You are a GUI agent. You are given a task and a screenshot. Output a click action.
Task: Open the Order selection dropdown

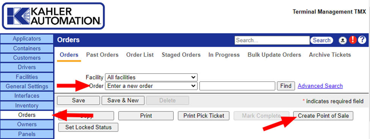[x=151, y=86]
